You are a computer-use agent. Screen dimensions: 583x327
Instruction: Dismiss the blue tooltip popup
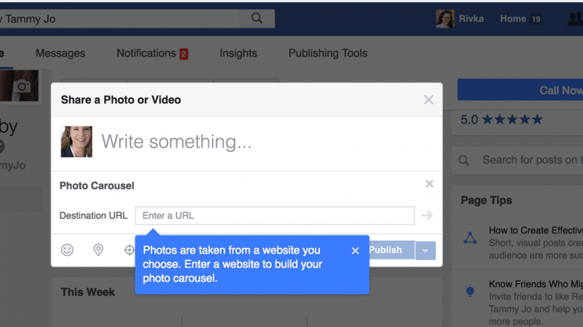point(355,251)
